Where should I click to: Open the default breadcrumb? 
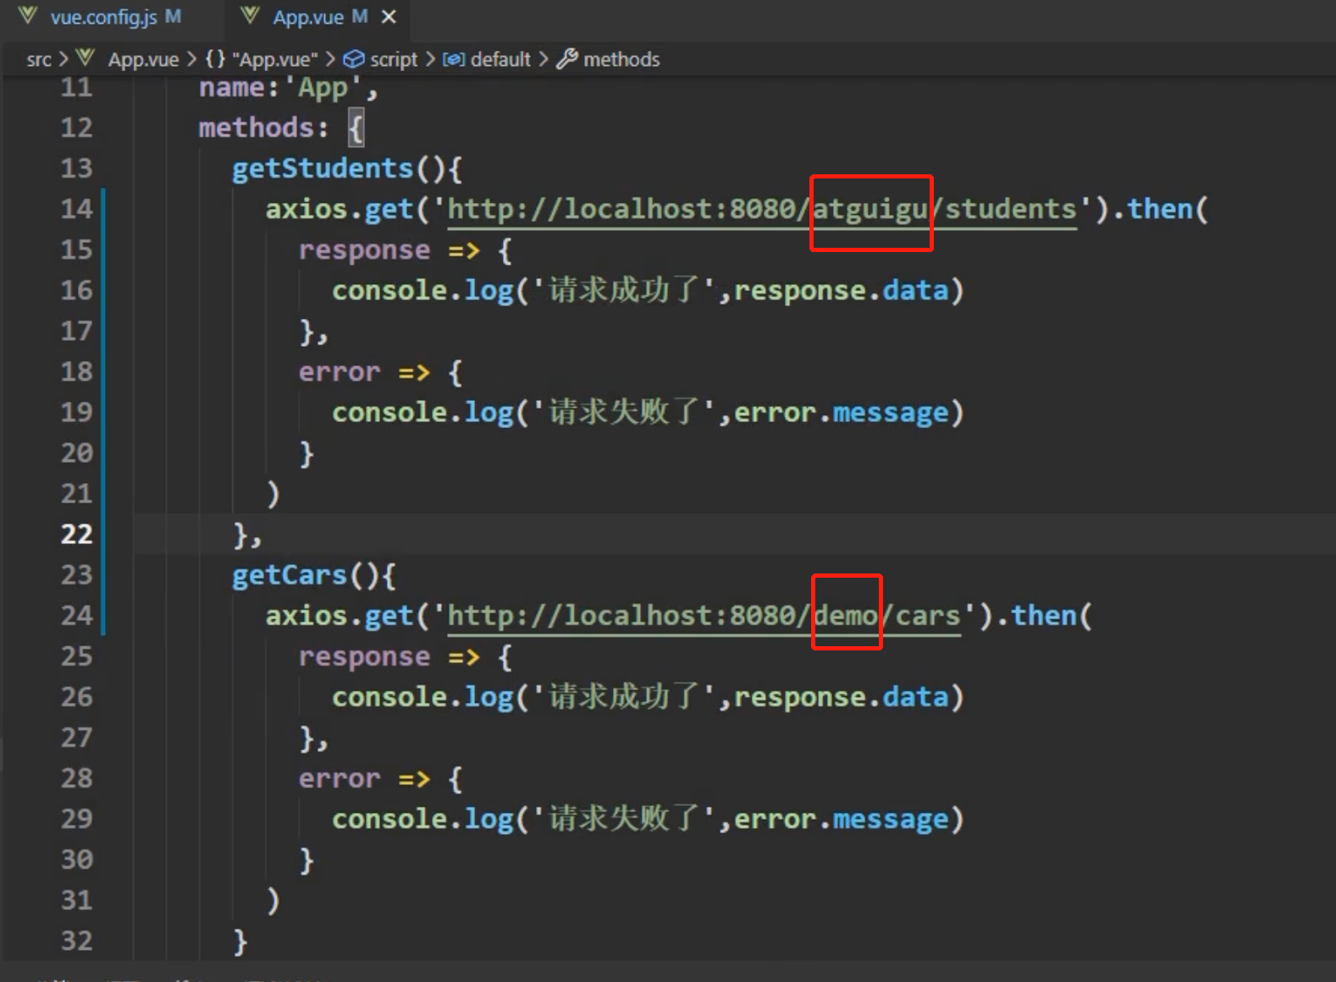point(500,59)
